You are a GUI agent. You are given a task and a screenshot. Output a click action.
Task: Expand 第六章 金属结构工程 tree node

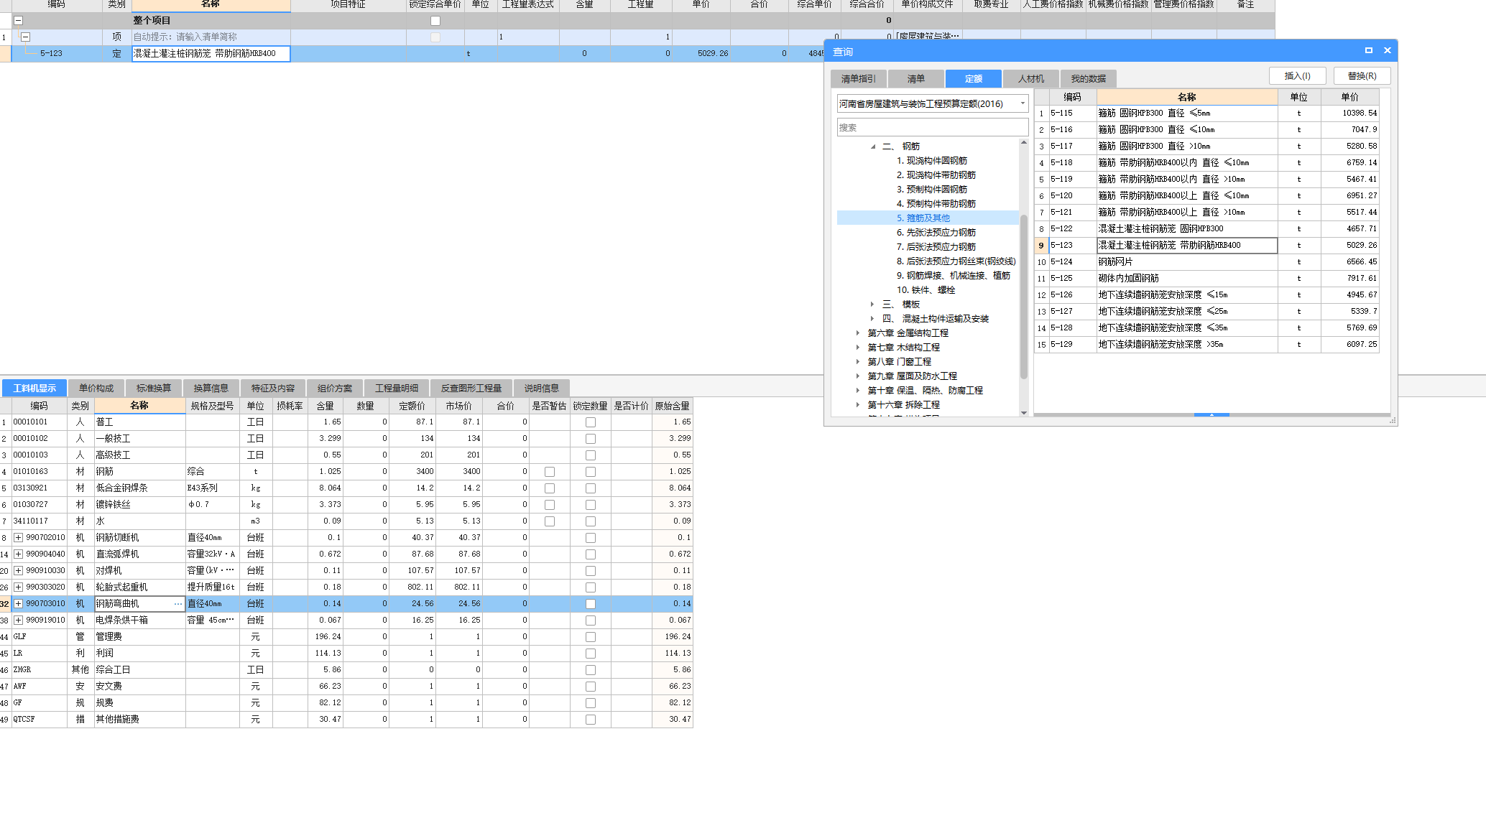click(858, 333)
